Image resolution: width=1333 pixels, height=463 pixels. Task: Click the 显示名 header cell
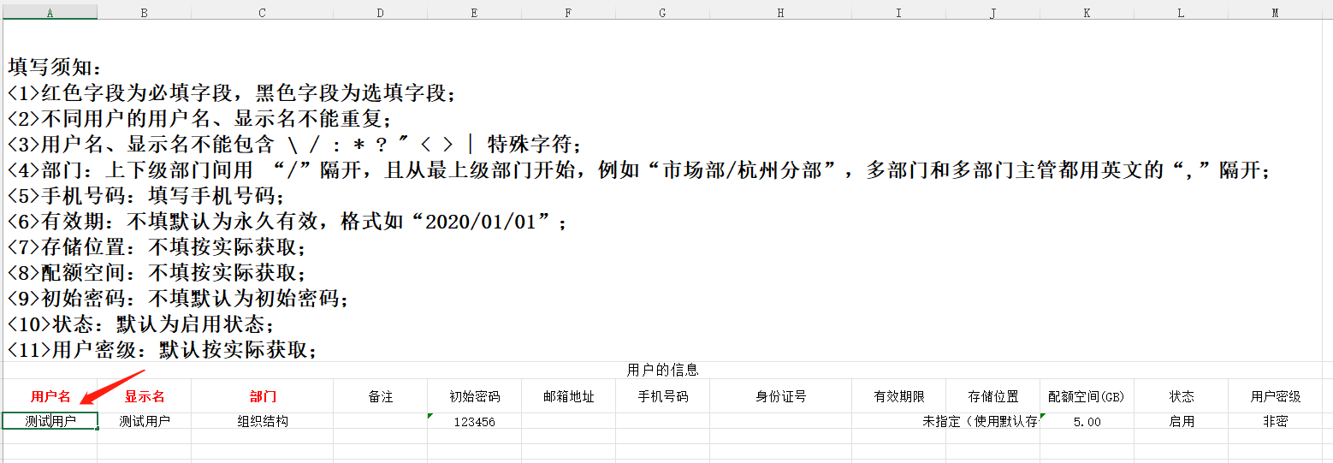tap(145, 396)
